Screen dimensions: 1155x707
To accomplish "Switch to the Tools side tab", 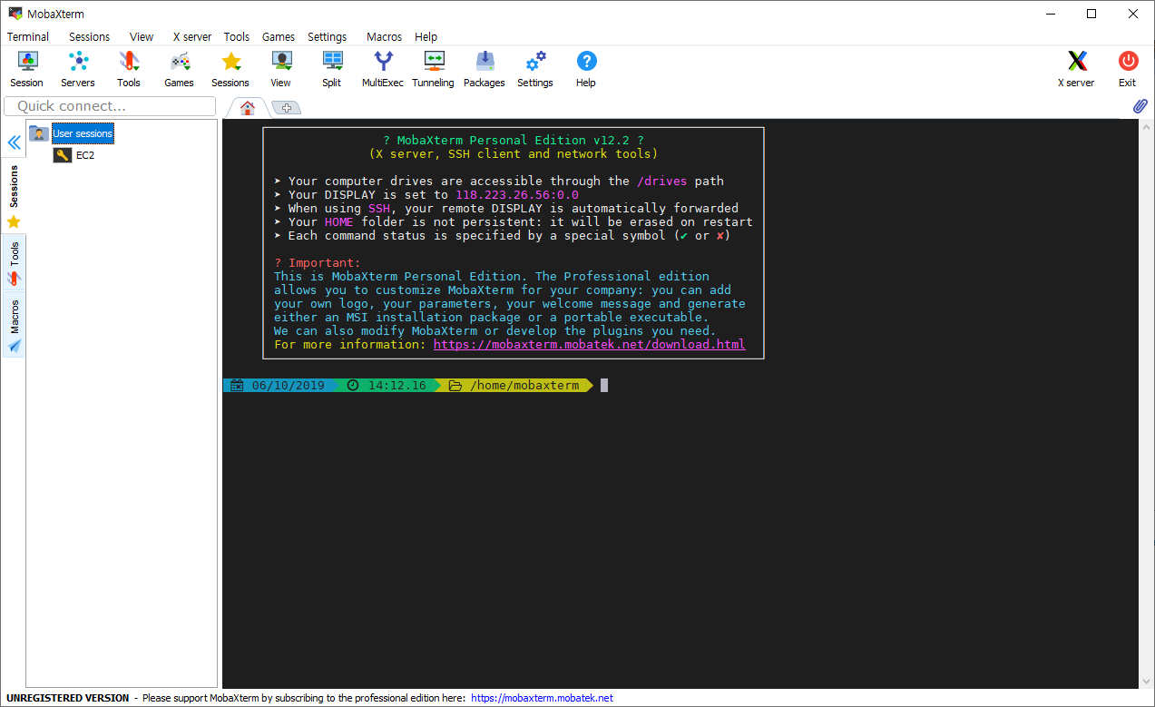I will tap(14, 264).
